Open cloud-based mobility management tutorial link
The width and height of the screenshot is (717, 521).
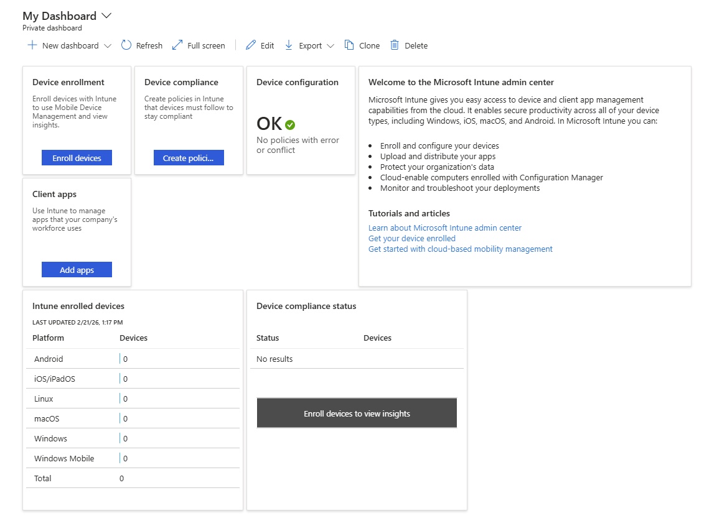(460, 249)
